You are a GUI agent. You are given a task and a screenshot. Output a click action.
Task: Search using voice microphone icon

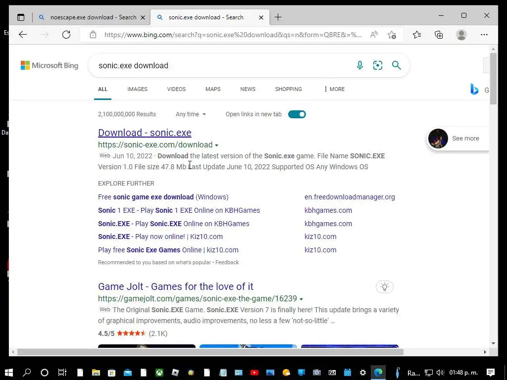click(359, 65)
